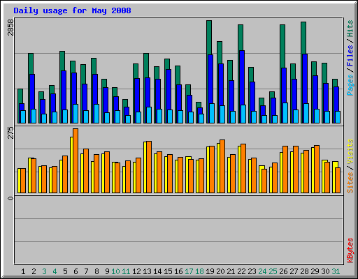Select weekend day 31 axis label
This screenshot has height=279, width=358.
(x=336, y=271)
